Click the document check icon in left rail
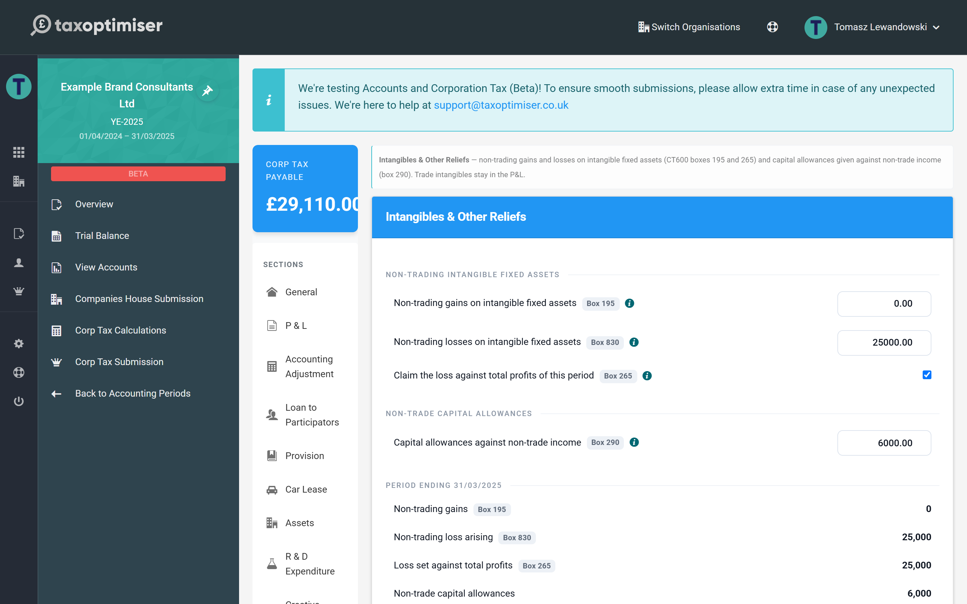 19,234
